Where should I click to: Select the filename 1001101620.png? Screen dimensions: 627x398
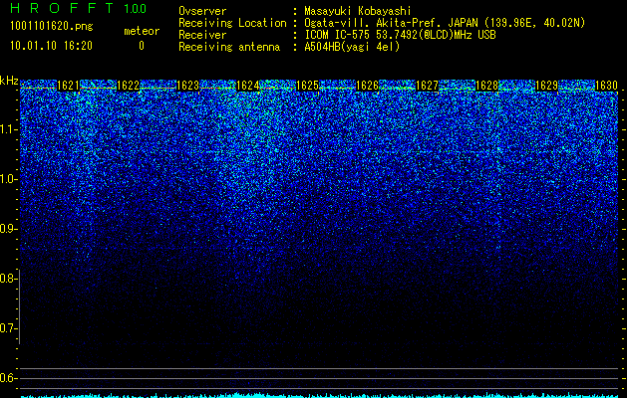pos(51,27)
